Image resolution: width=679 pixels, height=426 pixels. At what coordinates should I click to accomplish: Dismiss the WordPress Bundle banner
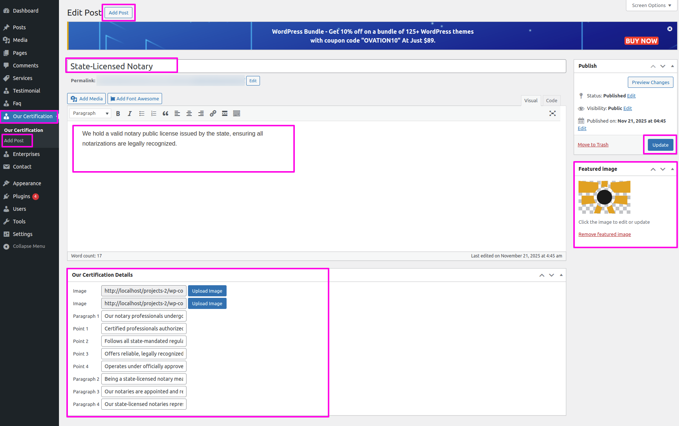click(670, 29)
